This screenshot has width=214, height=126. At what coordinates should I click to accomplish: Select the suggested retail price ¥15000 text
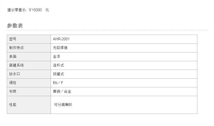coord(35,10)
